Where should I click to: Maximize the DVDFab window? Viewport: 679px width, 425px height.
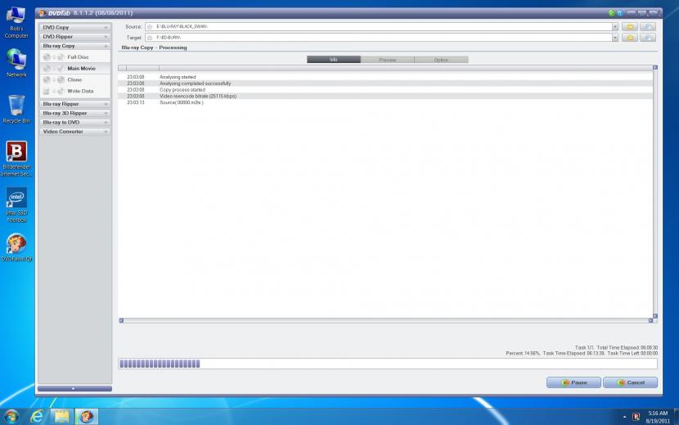(x=642, y=12)
